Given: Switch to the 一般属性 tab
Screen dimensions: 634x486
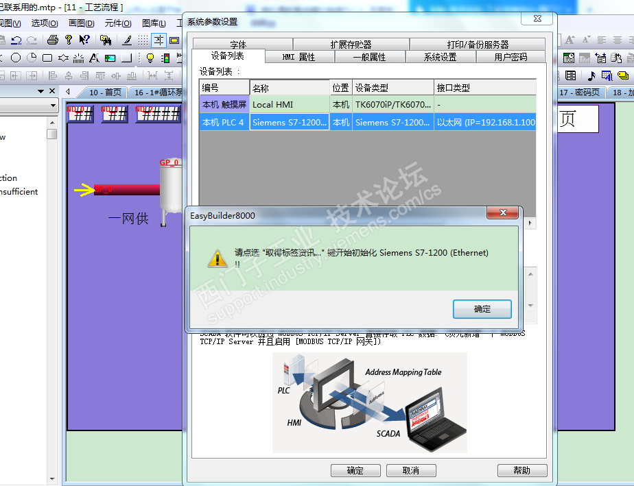Looking at the screenshot, I should tap(369, 57).
